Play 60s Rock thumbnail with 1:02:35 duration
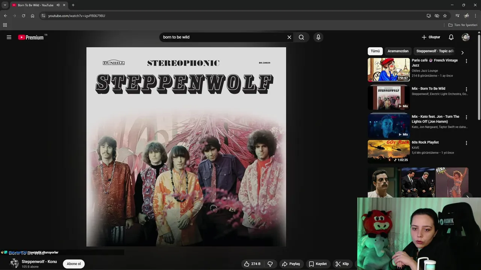The image size is (481, 270). pos(389,151)
